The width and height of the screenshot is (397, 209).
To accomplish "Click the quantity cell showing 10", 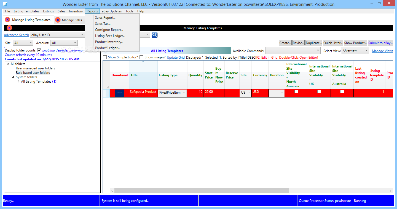I will pos(195,93).
